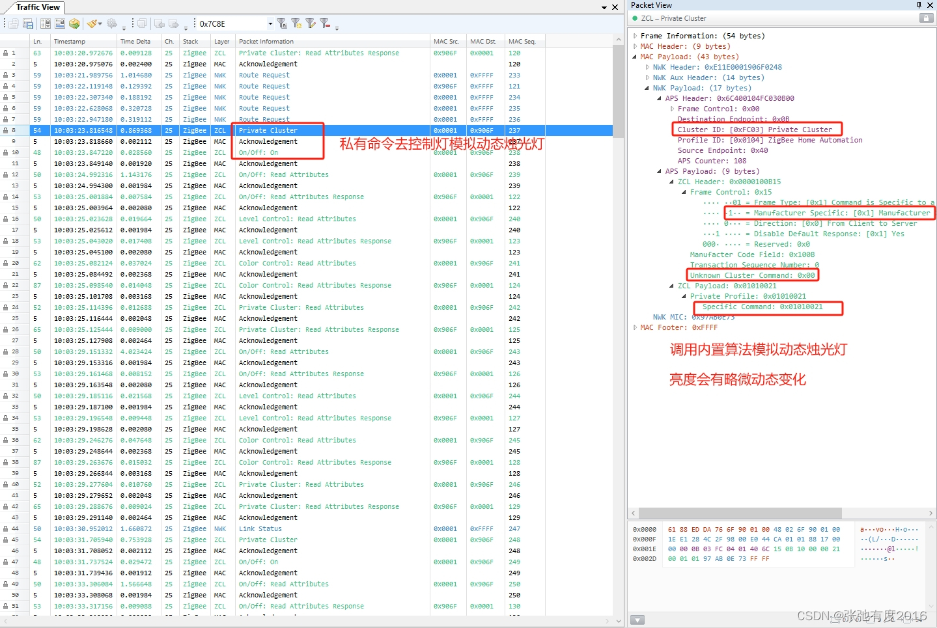Click the MAC Seq. column header

tap(525, 41)
